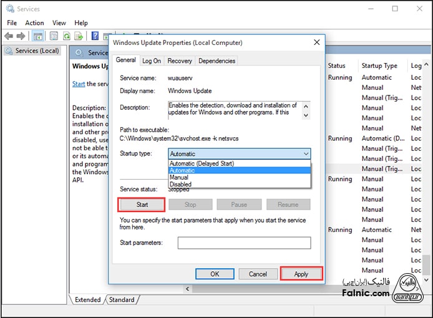
Task: Click the Apply button
Action: pos(301,274)
